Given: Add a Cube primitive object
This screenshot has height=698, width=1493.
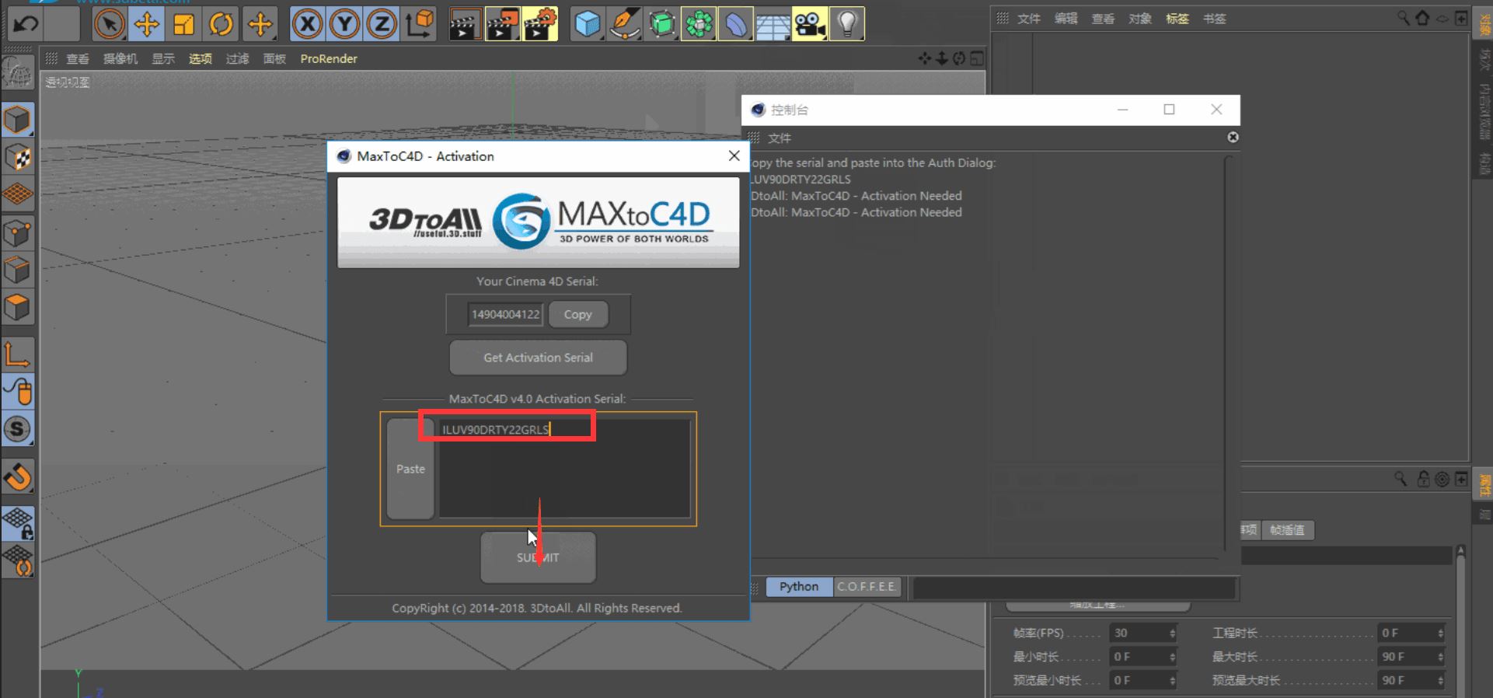Looking at the screenshot, I should tap(588, 24).
